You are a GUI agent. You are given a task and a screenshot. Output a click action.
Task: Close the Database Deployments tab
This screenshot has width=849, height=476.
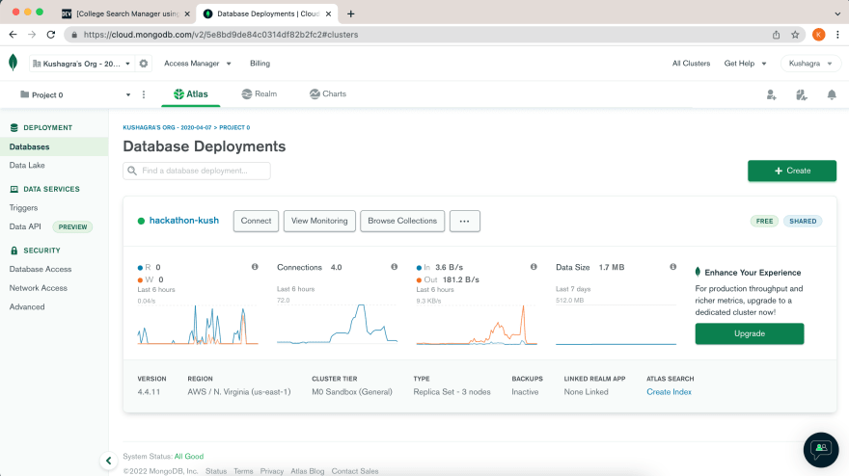(x=328, y=13)
